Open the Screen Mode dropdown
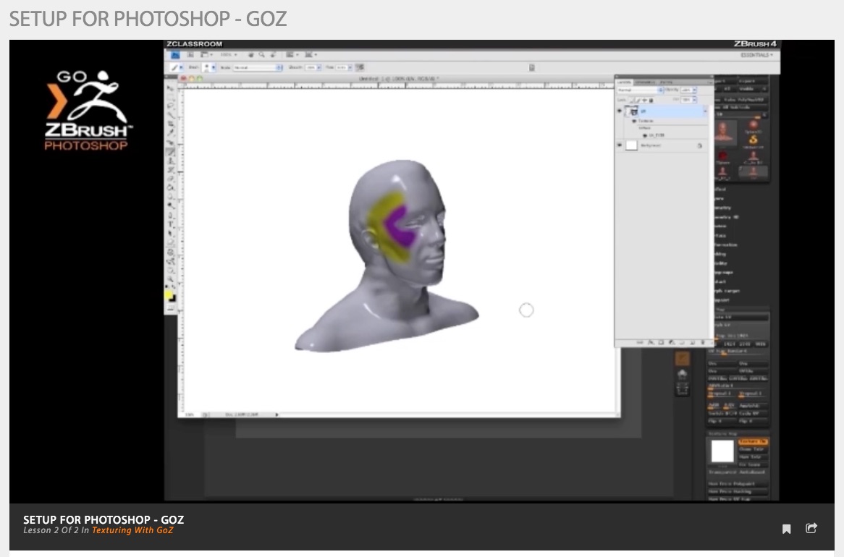 pyautogui.click(x=311, y=55)
